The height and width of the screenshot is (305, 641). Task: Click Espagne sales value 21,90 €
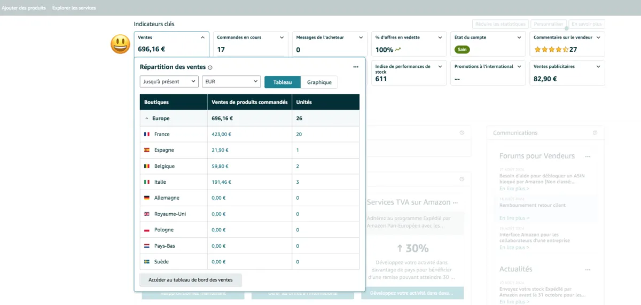(x=220, y=150)
